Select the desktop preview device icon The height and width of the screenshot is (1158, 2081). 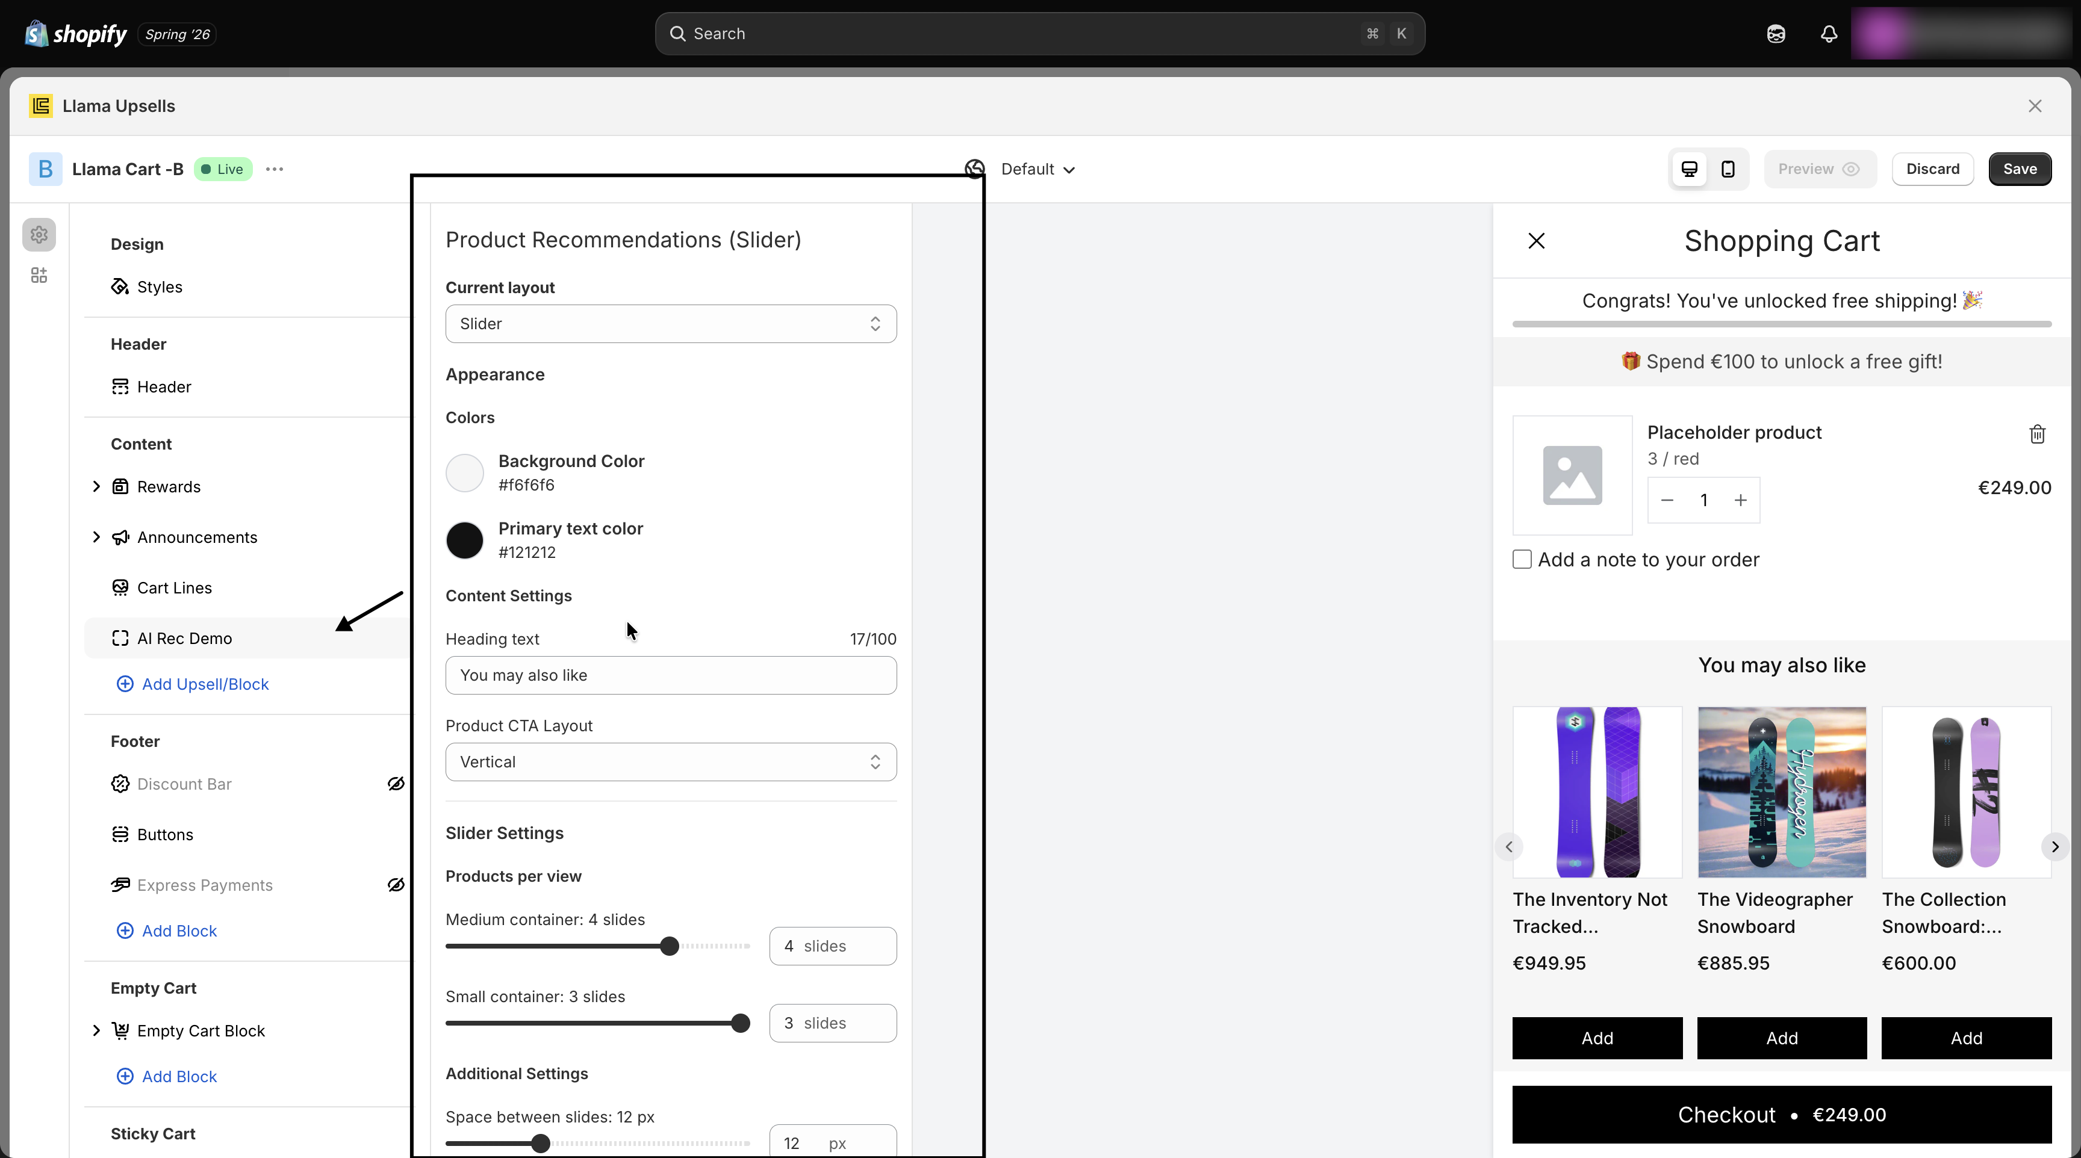(x=1689, y=169)
